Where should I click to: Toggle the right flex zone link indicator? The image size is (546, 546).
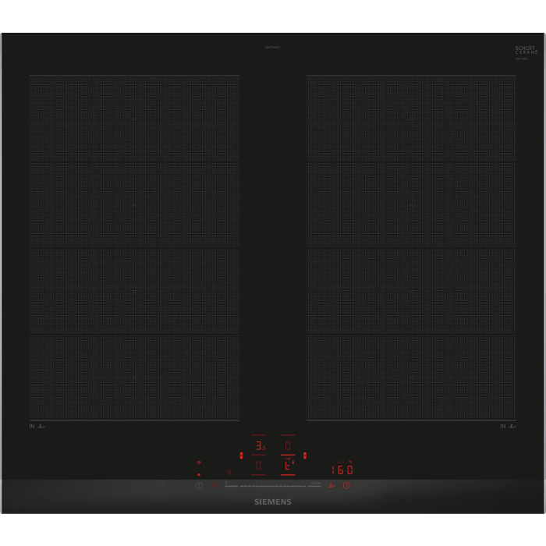point(305,456)
